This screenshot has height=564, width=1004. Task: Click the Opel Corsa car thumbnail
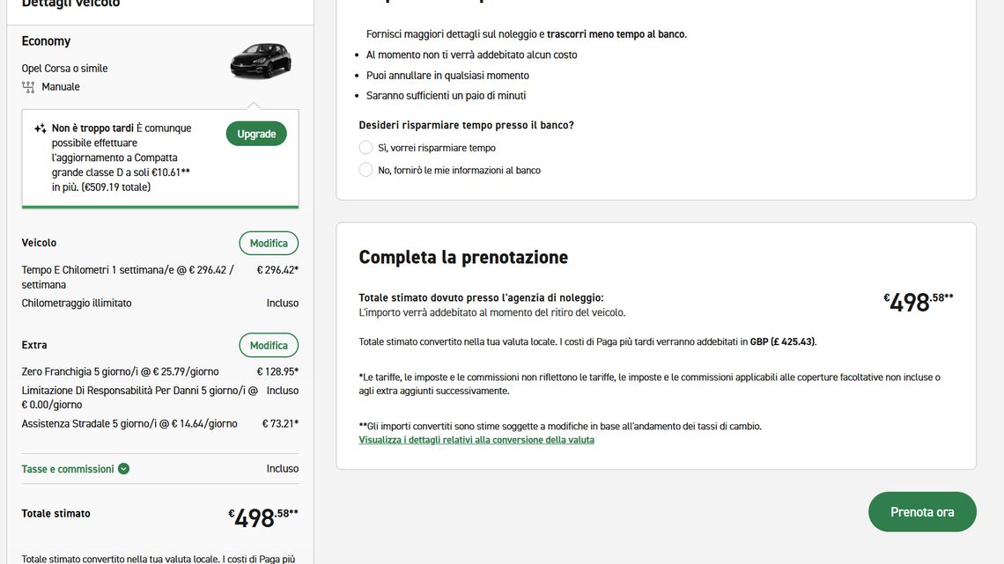point(261,61)
